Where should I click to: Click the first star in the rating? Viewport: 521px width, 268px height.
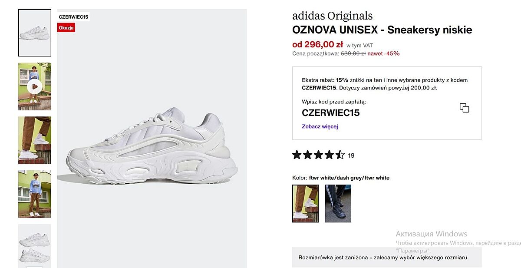(x=297, y=155)
